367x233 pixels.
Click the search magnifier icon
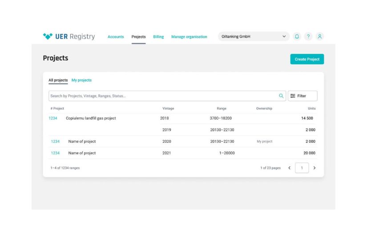pyautogui.click(x=281, y=96)
